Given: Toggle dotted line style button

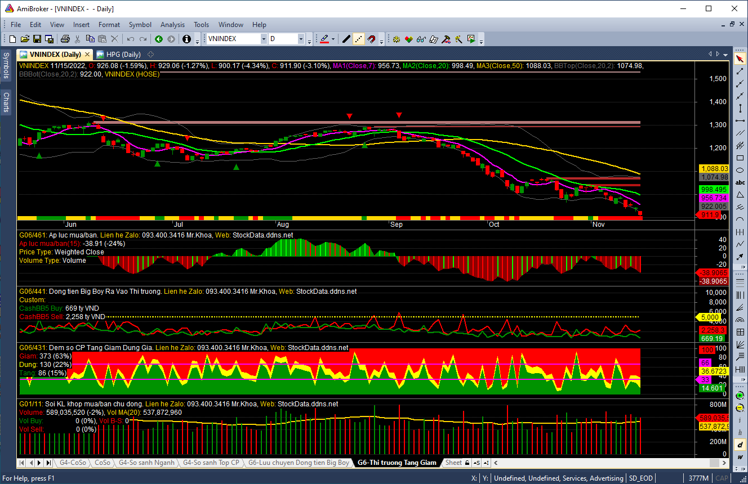Looking at the screenshot, I should tap(359, 39).
